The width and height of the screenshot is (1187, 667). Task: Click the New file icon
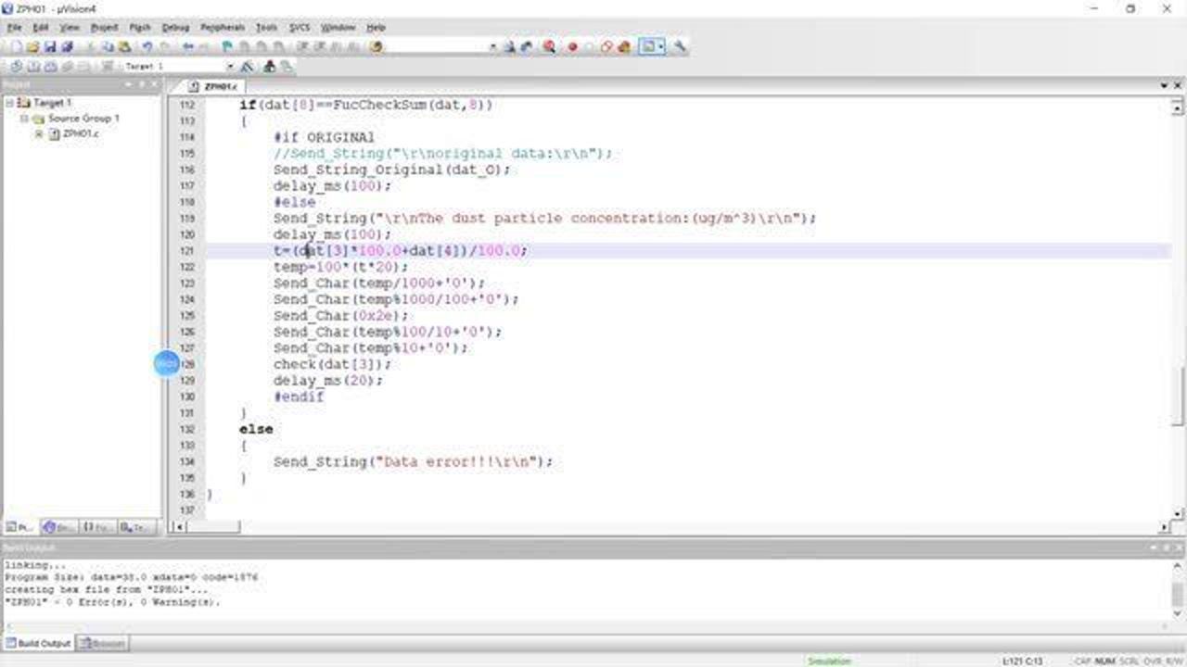[17, 47]
